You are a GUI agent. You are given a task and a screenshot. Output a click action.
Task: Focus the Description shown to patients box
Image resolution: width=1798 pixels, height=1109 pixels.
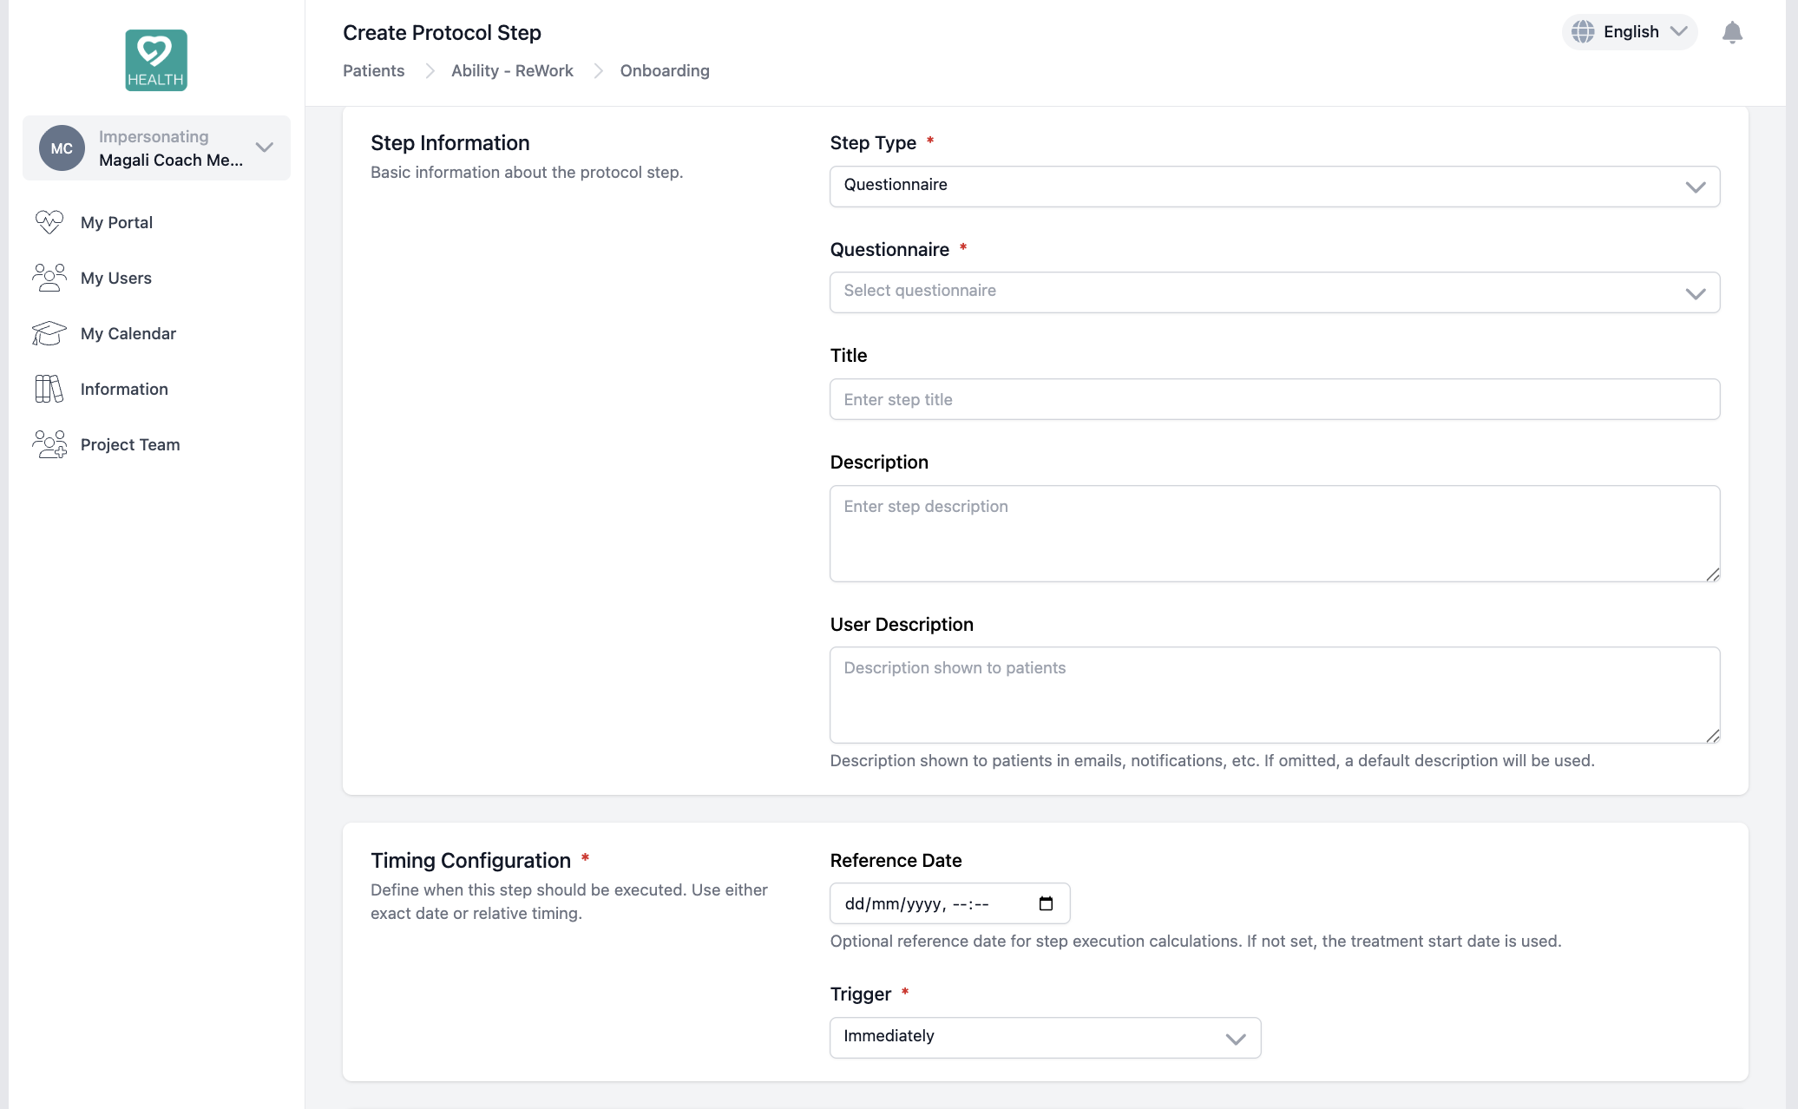[1274, 694]
